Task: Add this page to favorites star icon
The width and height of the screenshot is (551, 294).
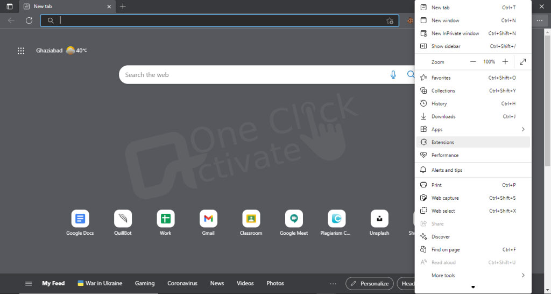Action: tap(390, 21)
